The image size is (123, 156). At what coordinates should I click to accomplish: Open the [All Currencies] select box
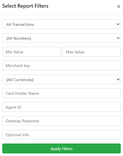62,79
